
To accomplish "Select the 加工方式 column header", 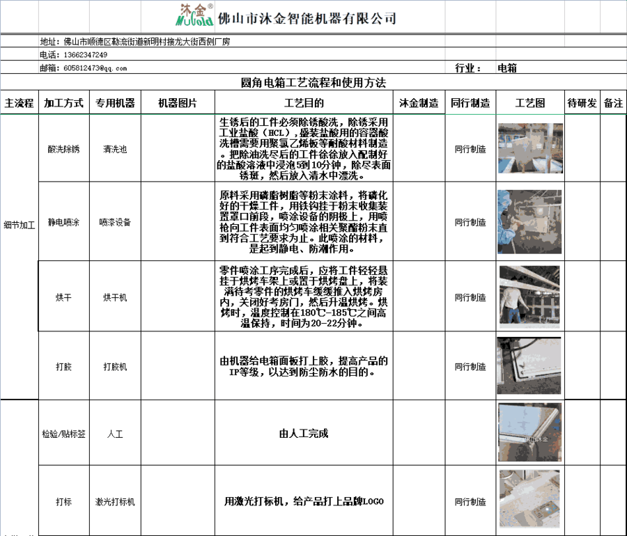I will pyautogui.click(x=63, y=103).
